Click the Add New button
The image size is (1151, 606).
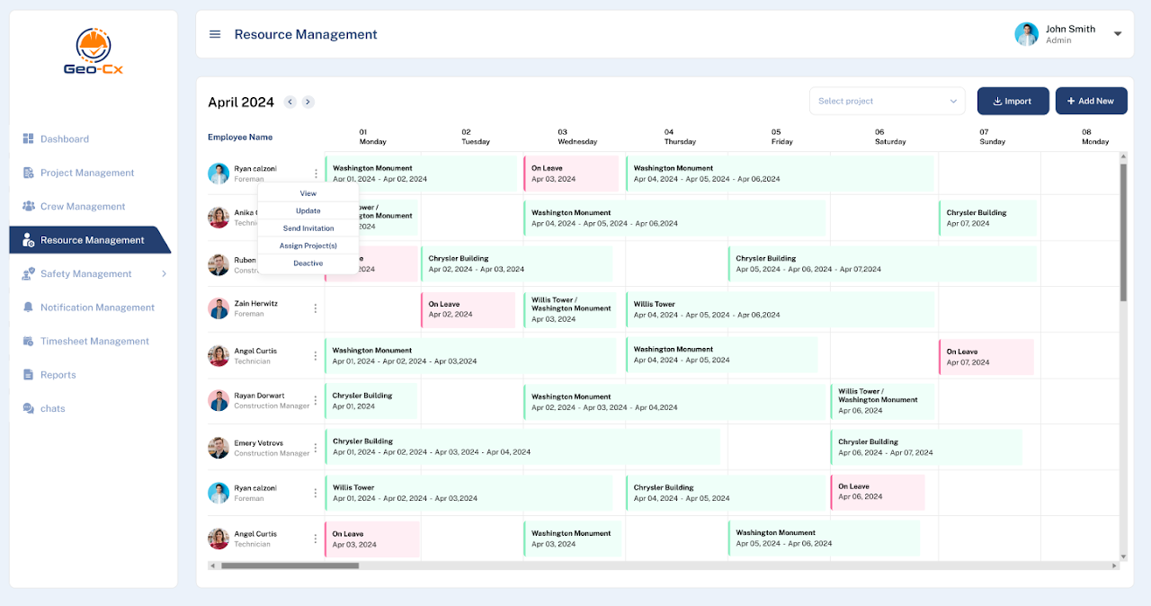1091,102
